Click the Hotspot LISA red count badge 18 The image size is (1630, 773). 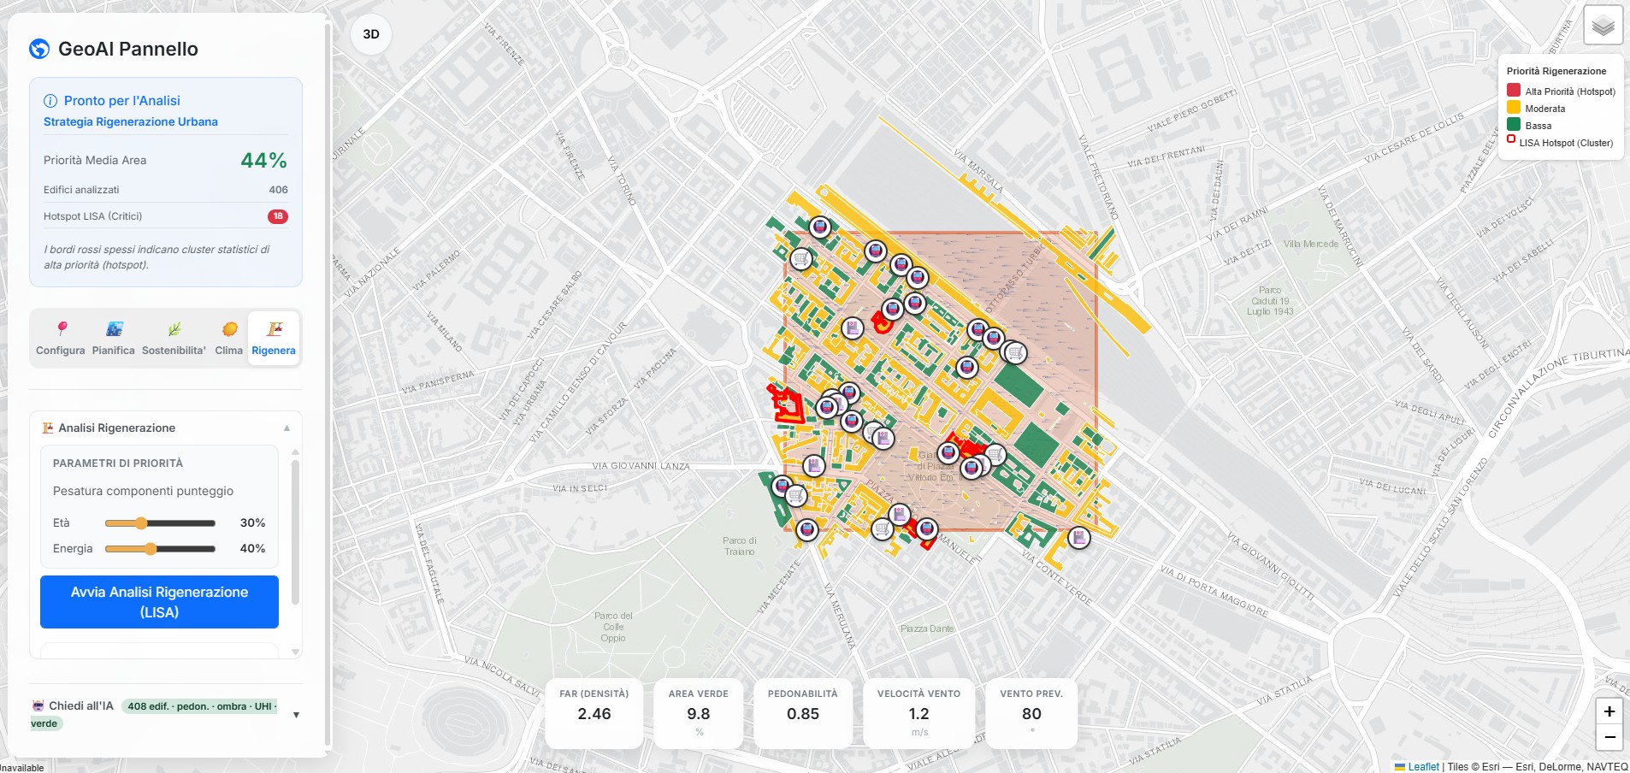[x=278, y=216]
